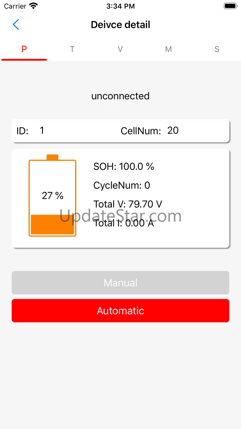Tap the unconnected status label
Screen dimensions: 241x429
tap(120, 96)
